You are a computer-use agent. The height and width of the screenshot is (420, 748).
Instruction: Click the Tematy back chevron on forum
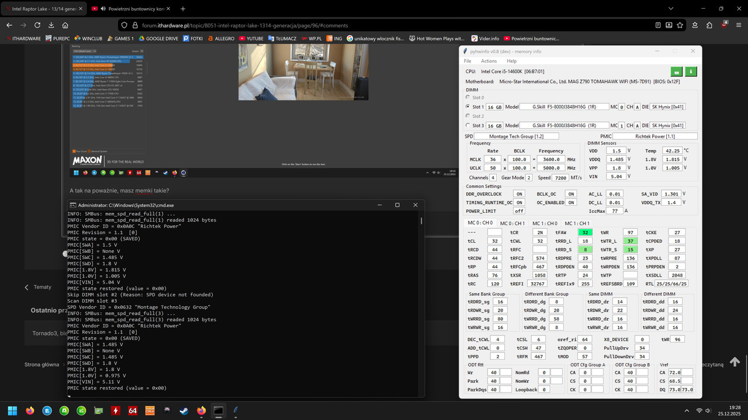[x=27, y=287]
